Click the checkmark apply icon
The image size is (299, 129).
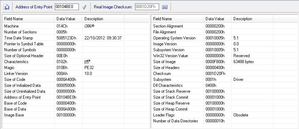(x=85, y=7)
